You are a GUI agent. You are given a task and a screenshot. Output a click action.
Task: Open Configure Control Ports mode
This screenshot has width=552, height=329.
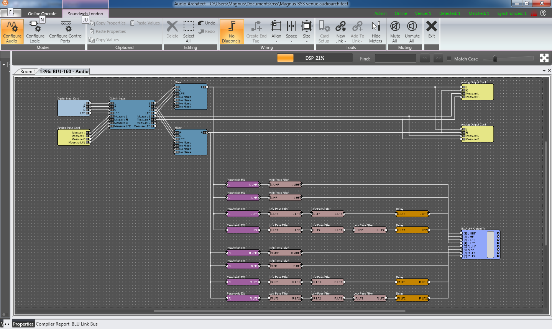tap(66, 32)
